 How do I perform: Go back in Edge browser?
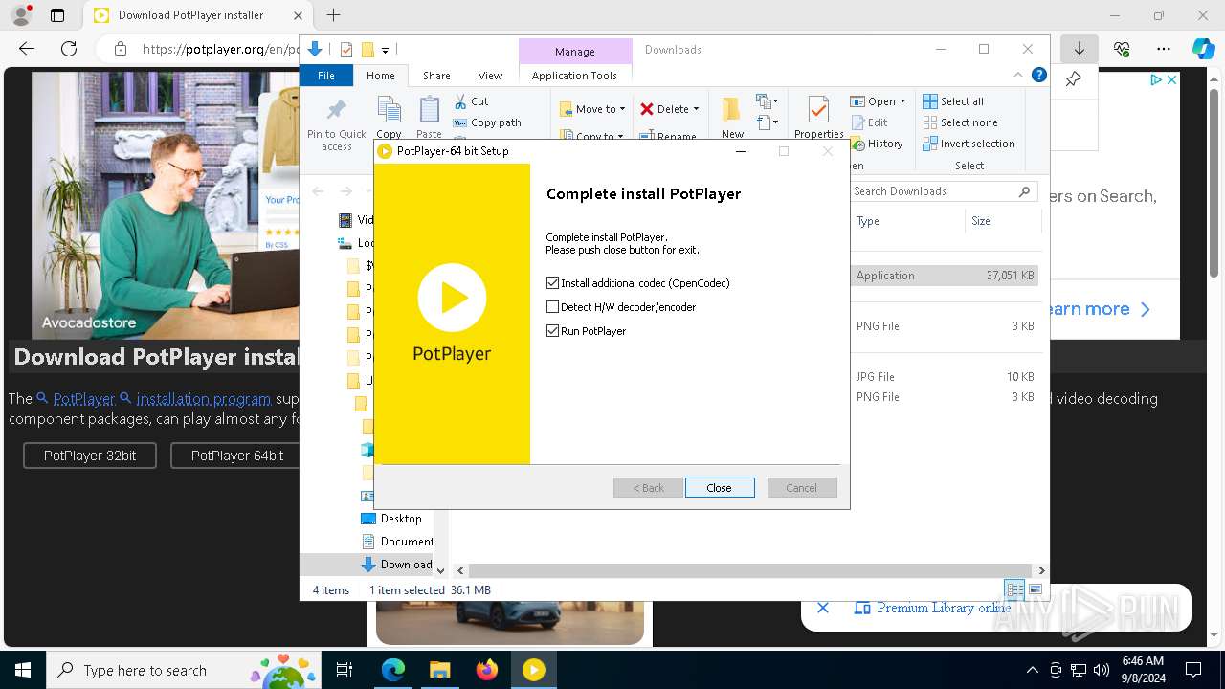[x=27, y=49]
